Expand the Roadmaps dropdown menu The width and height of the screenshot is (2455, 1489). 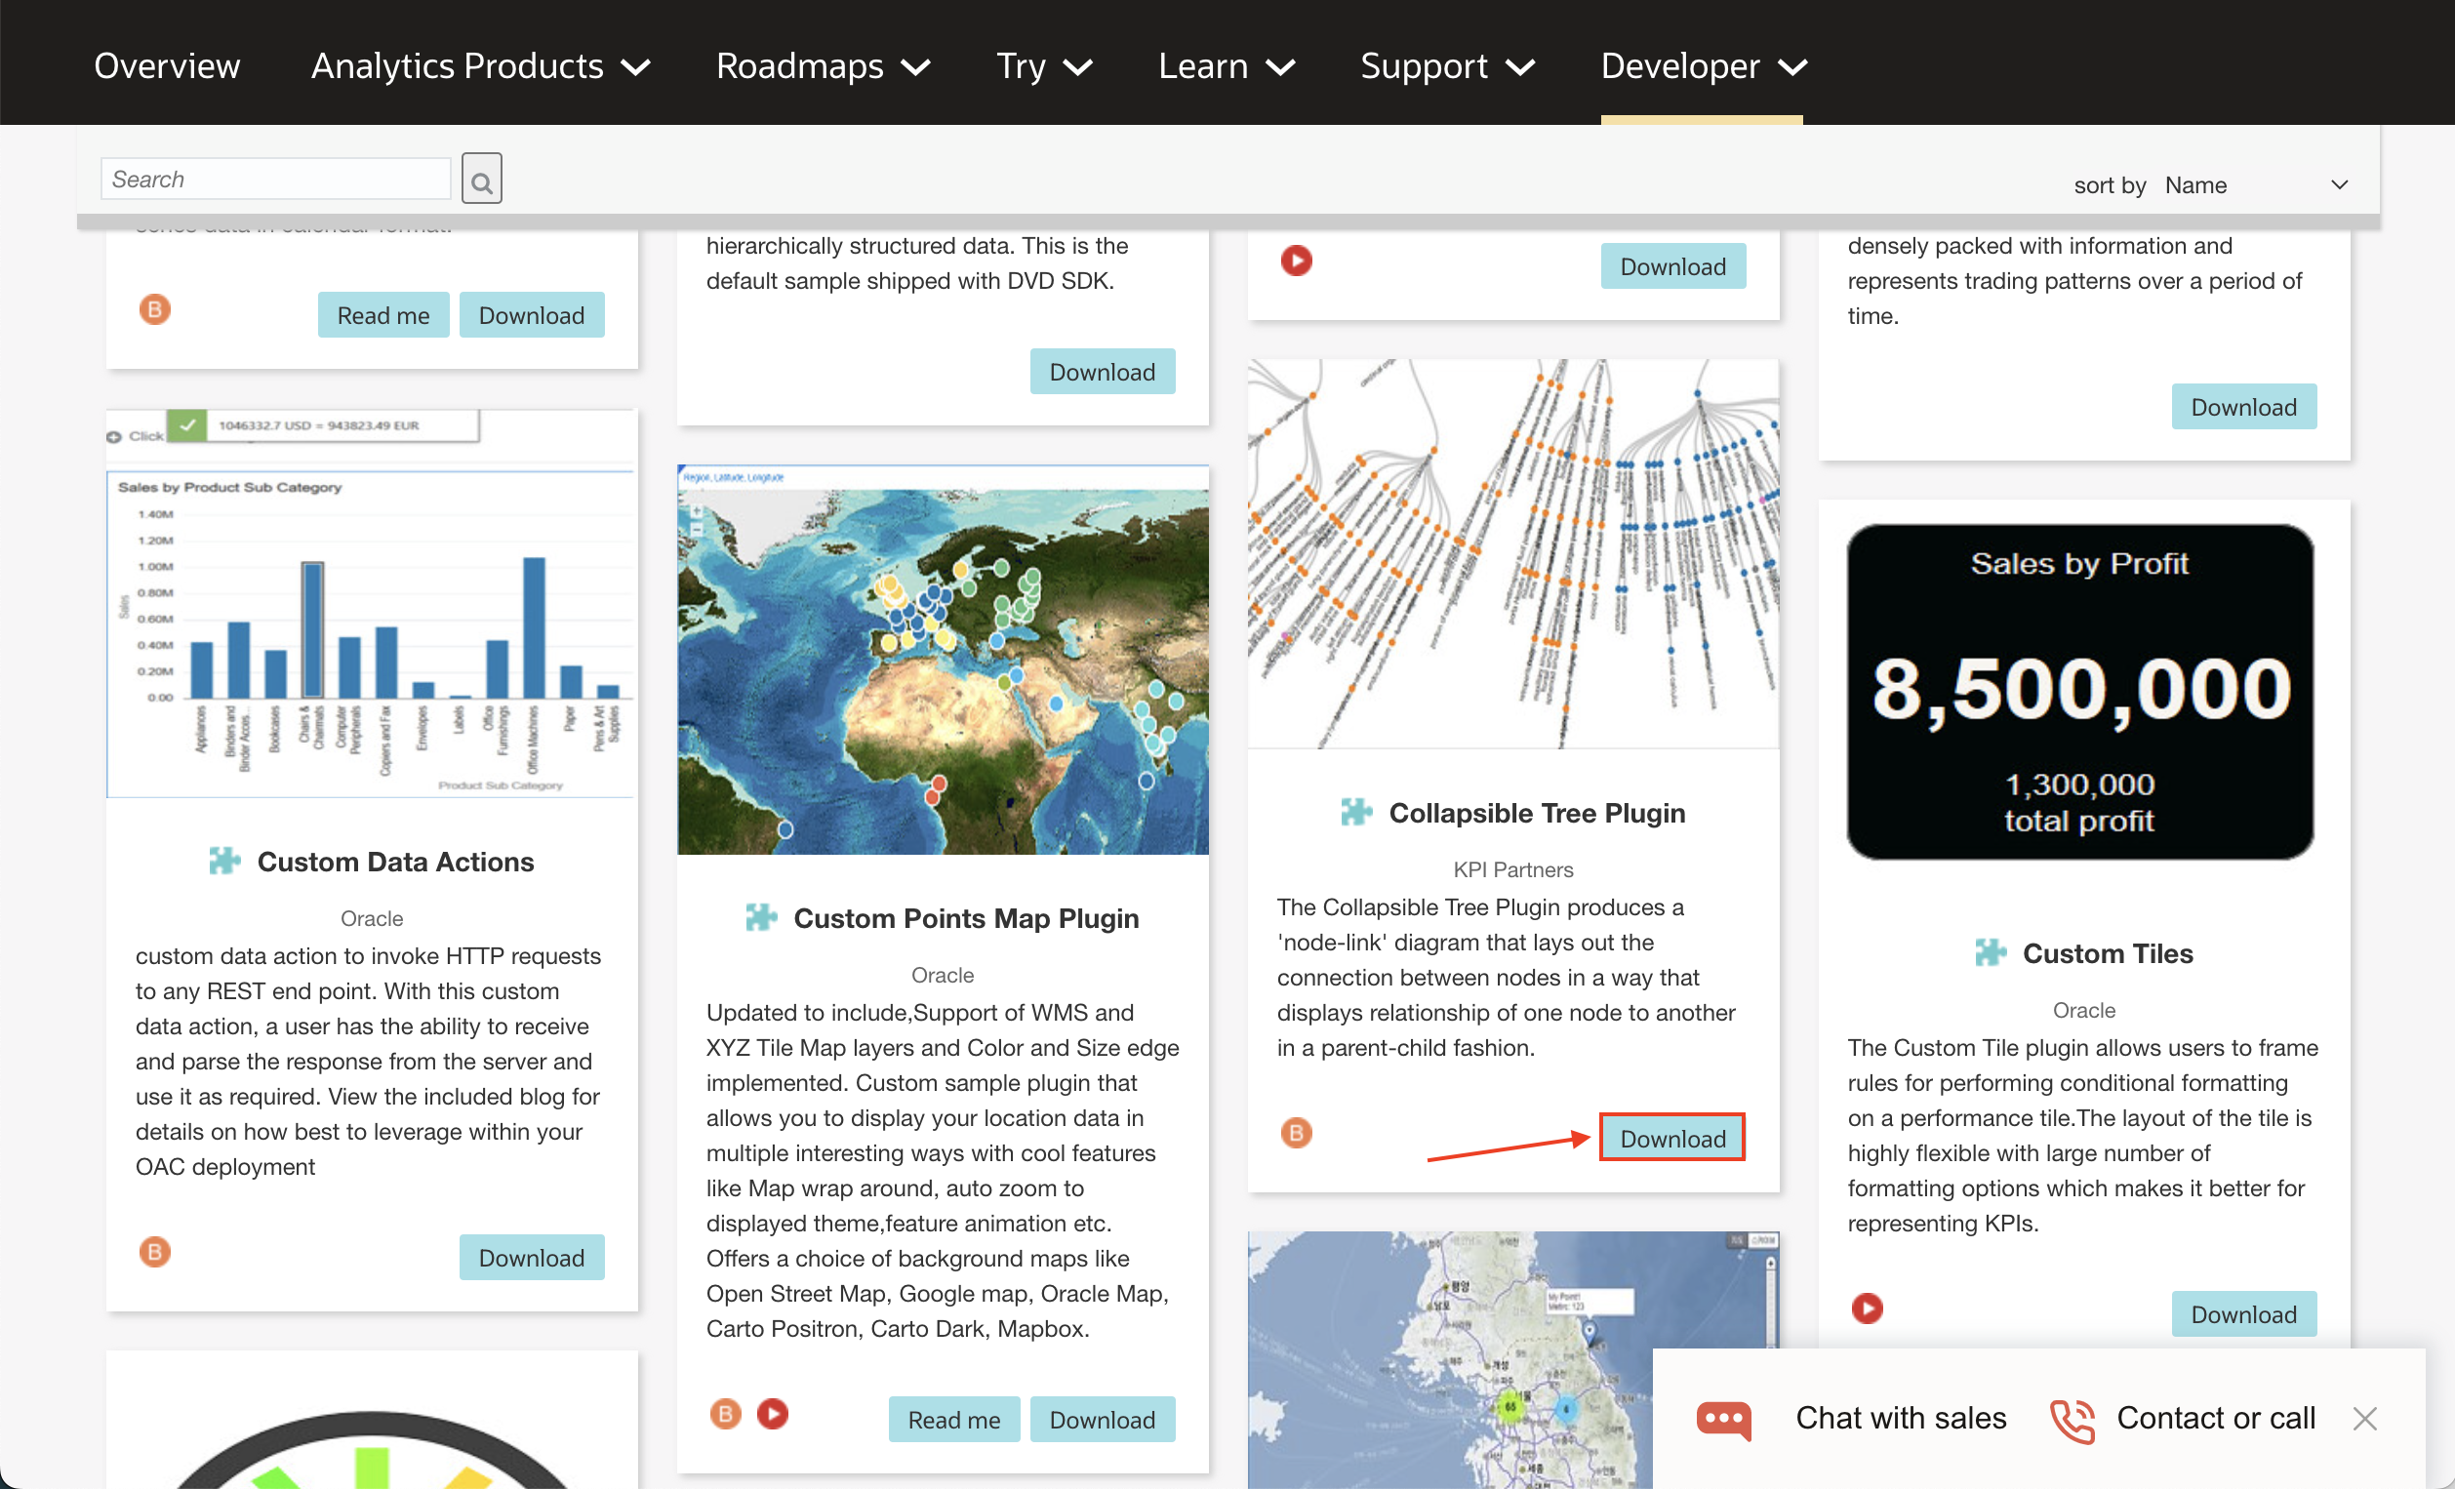point(822,65)
